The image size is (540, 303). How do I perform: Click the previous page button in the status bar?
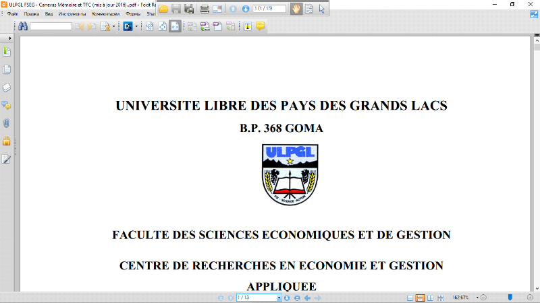[x=231, y=298]
